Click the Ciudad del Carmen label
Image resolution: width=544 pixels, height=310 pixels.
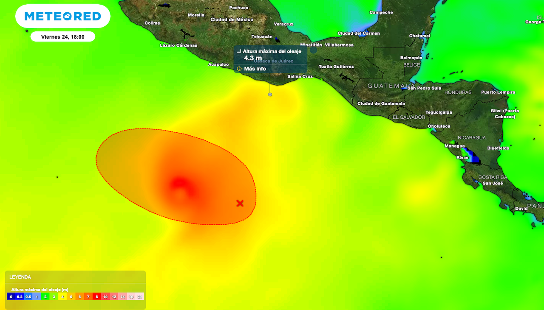359,33
